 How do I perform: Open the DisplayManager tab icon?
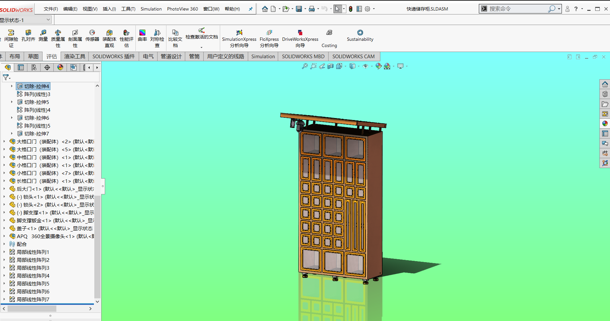pyautogui.click(x=60, y=67)
